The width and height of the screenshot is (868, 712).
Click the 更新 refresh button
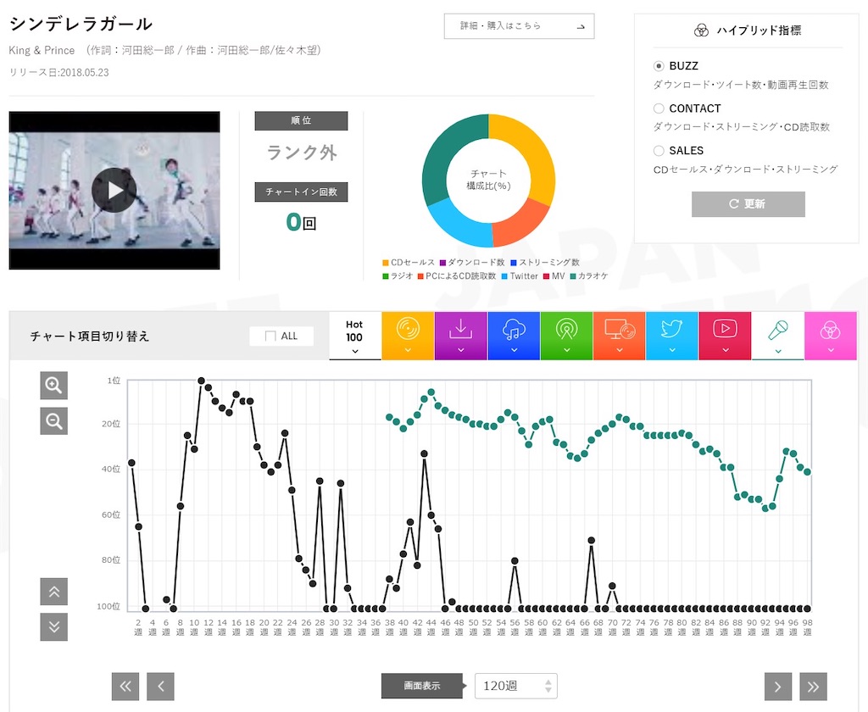748,203
